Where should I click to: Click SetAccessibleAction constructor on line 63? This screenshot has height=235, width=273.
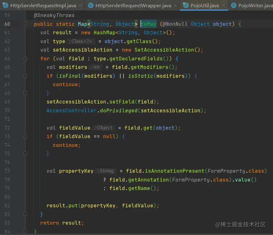pyautogui.click(x=164, y=50)
